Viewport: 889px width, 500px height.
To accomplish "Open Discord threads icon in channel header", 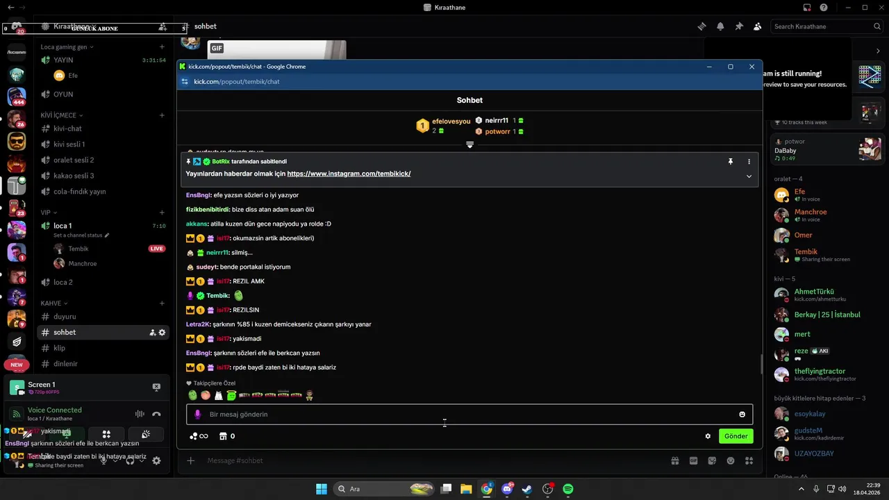I will pos(702,26).
